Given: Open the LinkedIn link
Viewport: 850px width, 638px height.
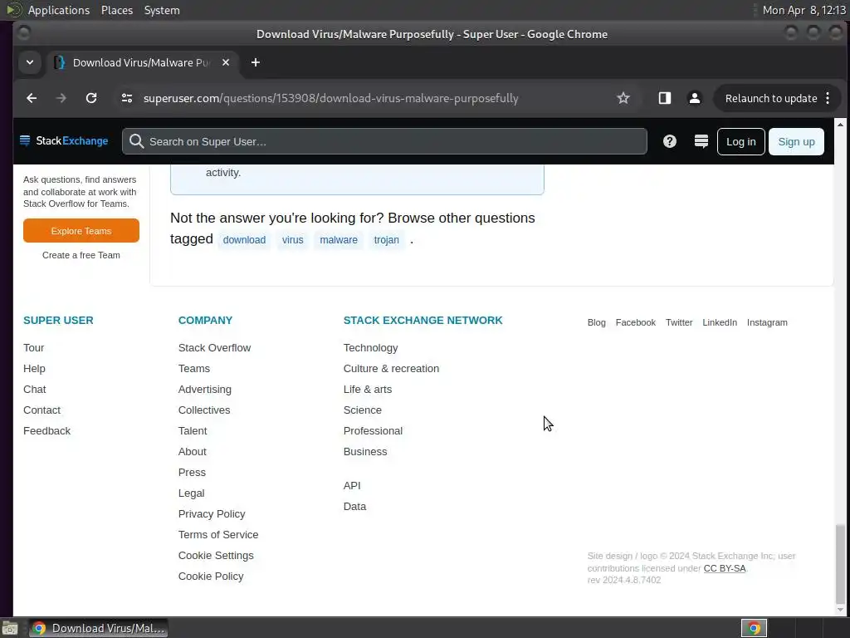Looking at the screenshot, I should (720, 322).
